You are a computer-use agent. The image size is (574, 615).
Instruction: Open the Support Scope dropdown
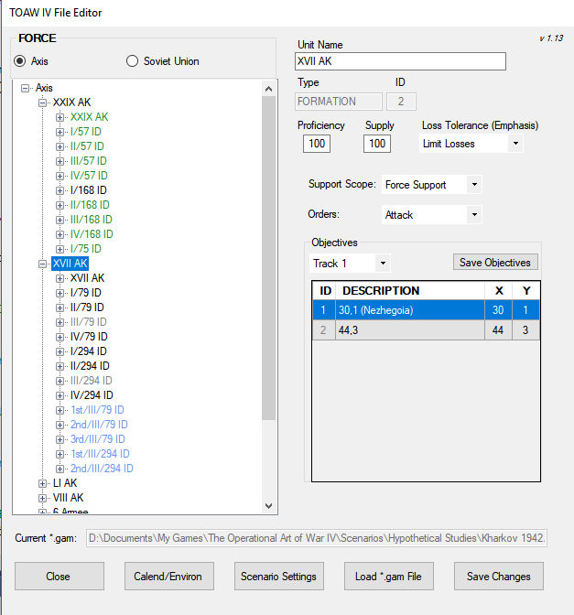[x=474, y=184]
